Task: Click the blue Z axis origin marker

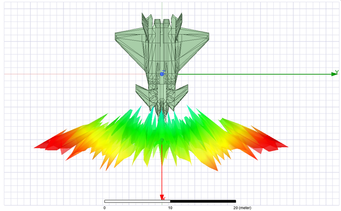Action: coord(162,74)
